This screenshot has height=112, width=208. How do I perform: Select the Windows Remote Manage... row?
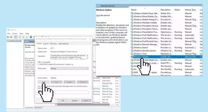click(166, 44)
